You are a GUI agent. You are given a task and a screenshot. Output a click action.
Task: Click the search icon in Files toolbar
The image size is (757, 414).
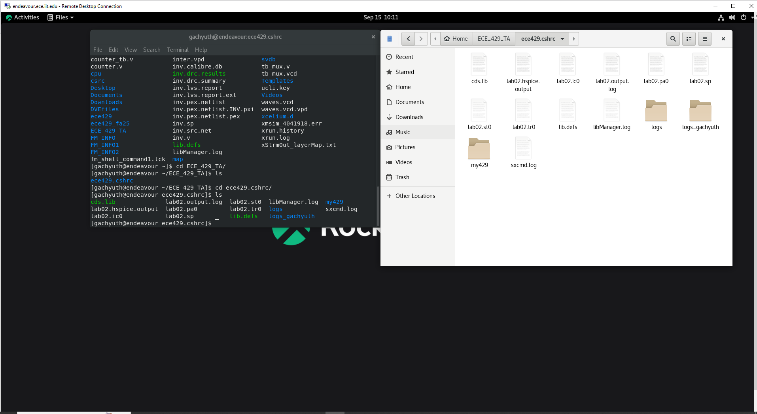(673, 39)
